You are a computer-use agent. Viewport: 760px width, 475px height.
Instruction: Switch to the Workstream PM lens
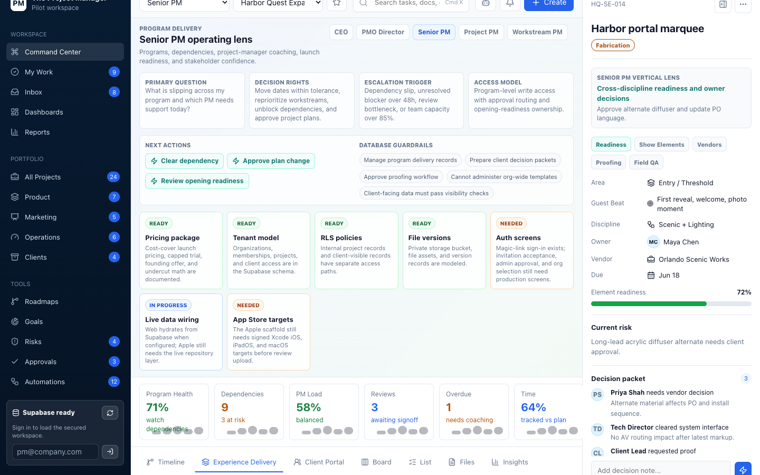point(537,32)
